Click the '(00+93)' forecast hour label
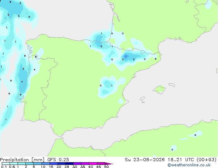218x168 pixels. tap(207, 160)
